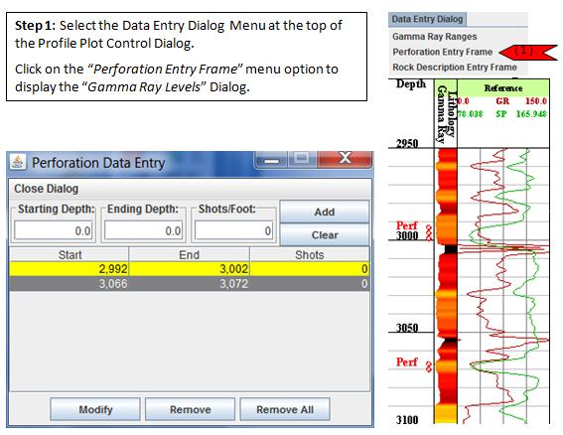
Task: Click the Add button
Action: (x=325, y=212)
